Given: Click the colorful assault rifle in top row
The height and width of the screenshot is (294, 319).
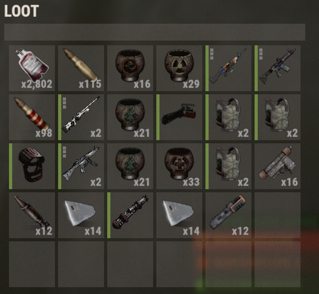Looking at the screenshot, I should point(229,68).
